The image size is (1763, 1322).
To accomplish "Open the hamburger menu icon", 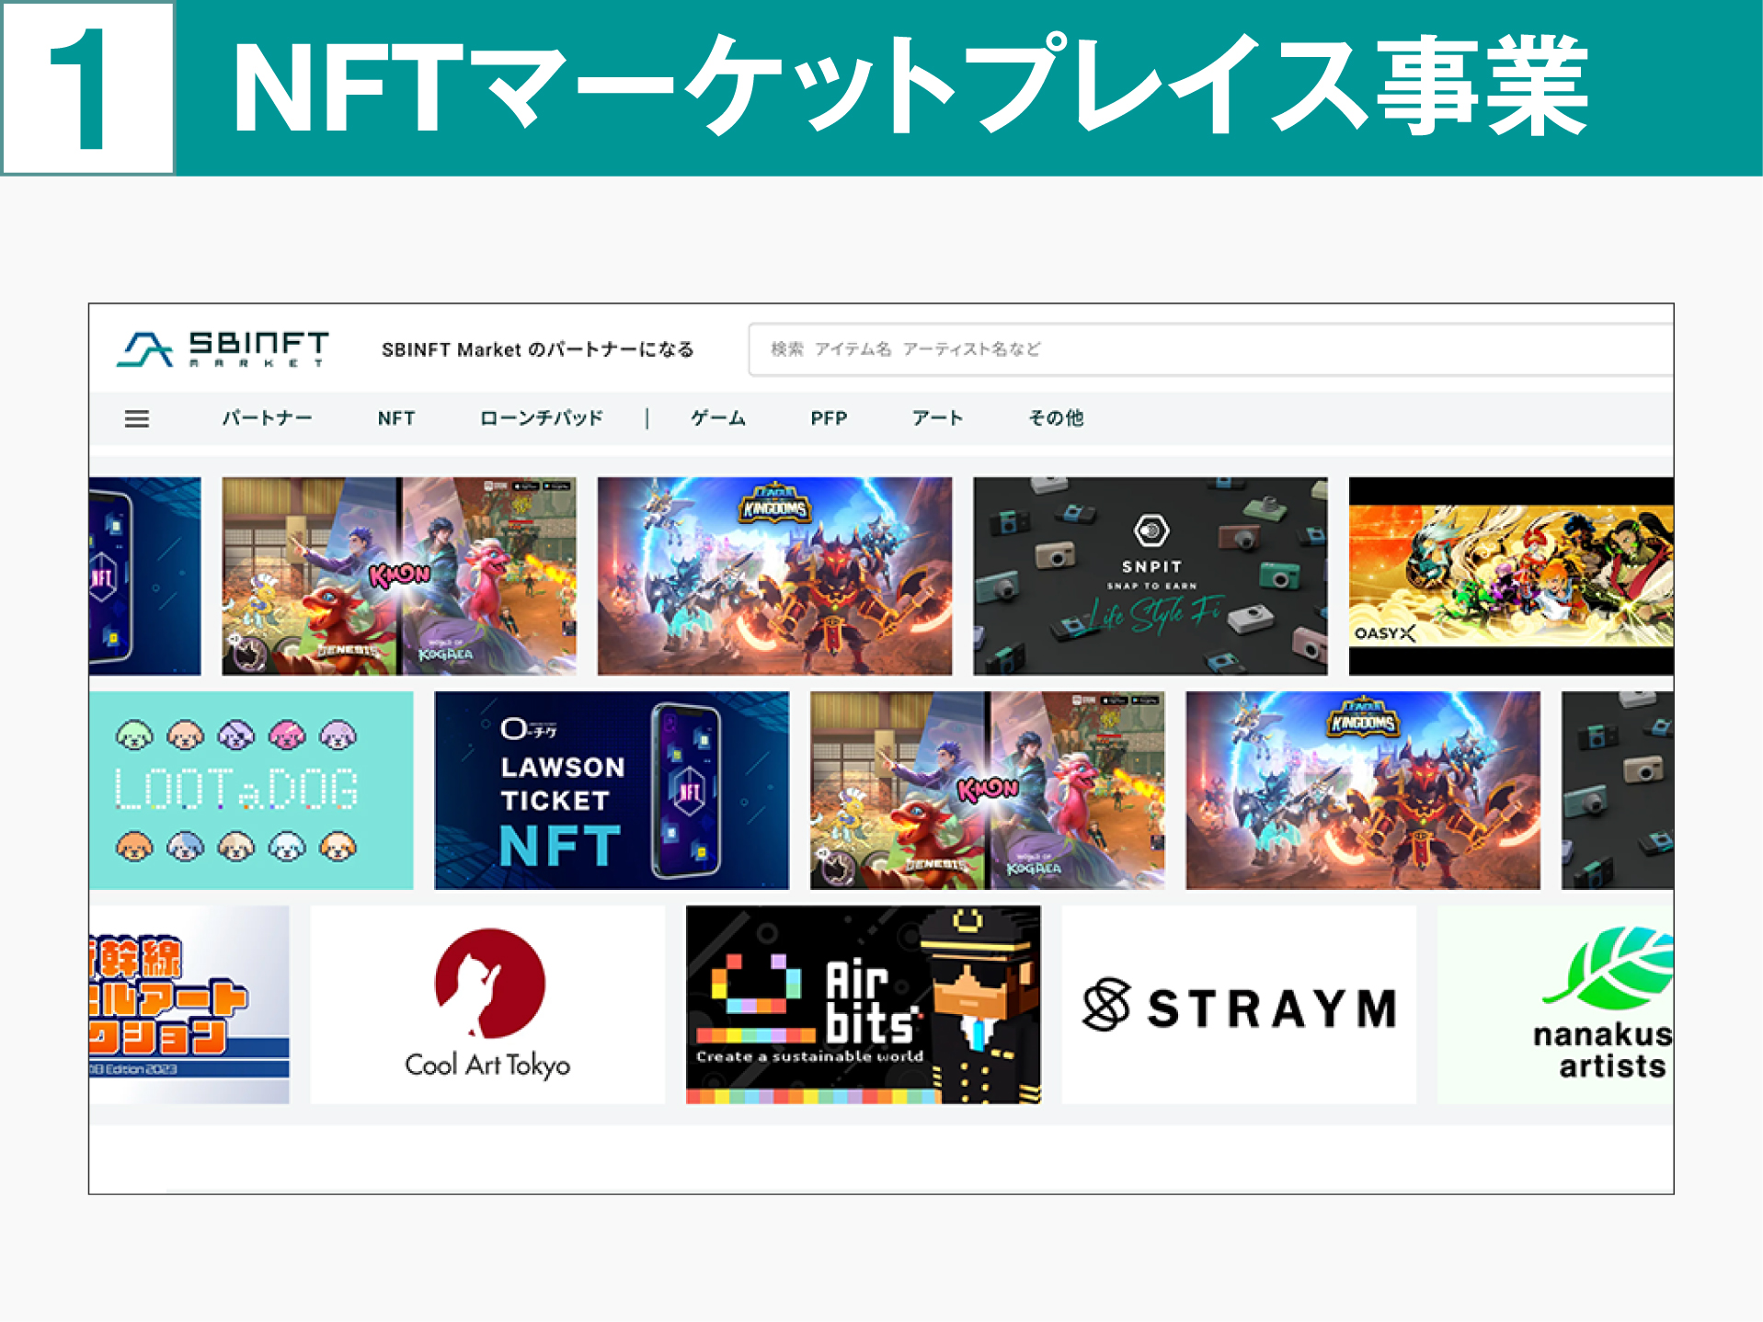I will coord(137,419).
